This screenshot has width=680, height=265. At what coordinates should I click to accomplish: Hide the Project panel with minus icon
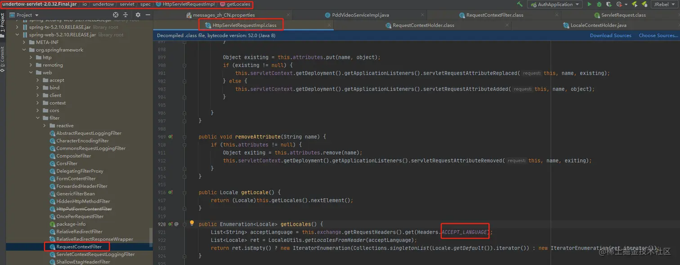147,15
